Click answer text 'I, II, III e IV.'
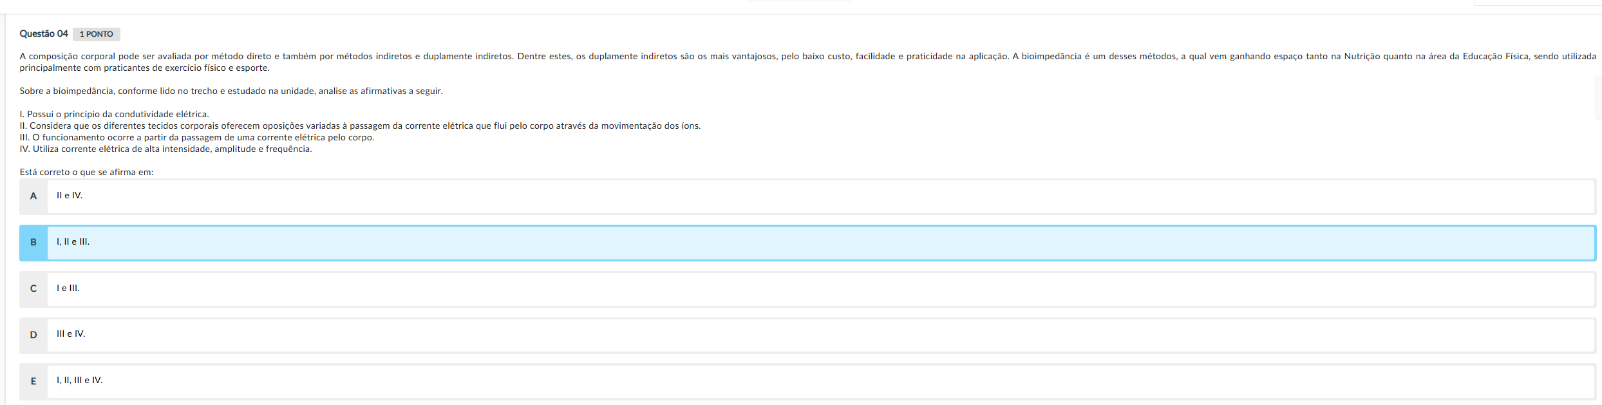Viewport: 1602px width, 405px height. click(x=80, y=381)
